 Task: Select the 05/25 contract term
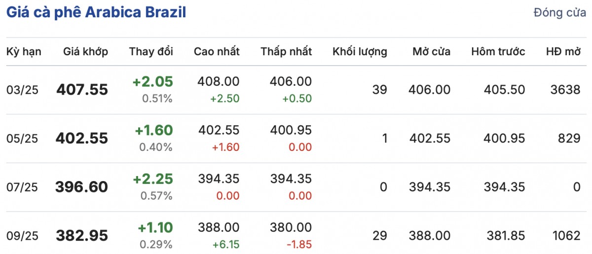pyautogui.click(x=22, y=139)
